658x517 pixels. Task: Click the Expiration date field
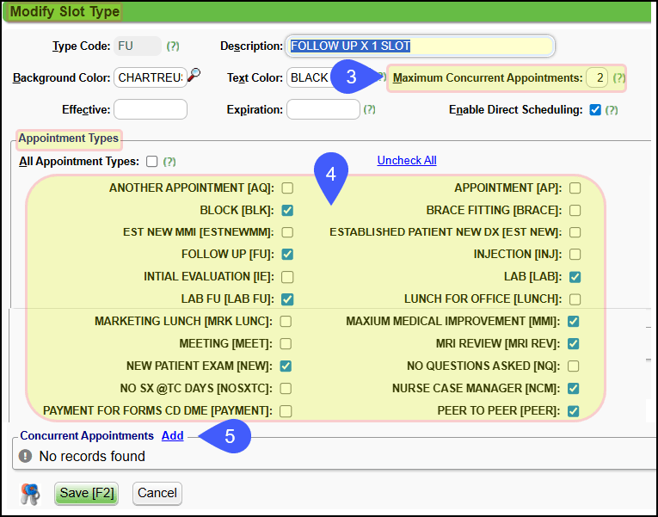coord(323,109)
